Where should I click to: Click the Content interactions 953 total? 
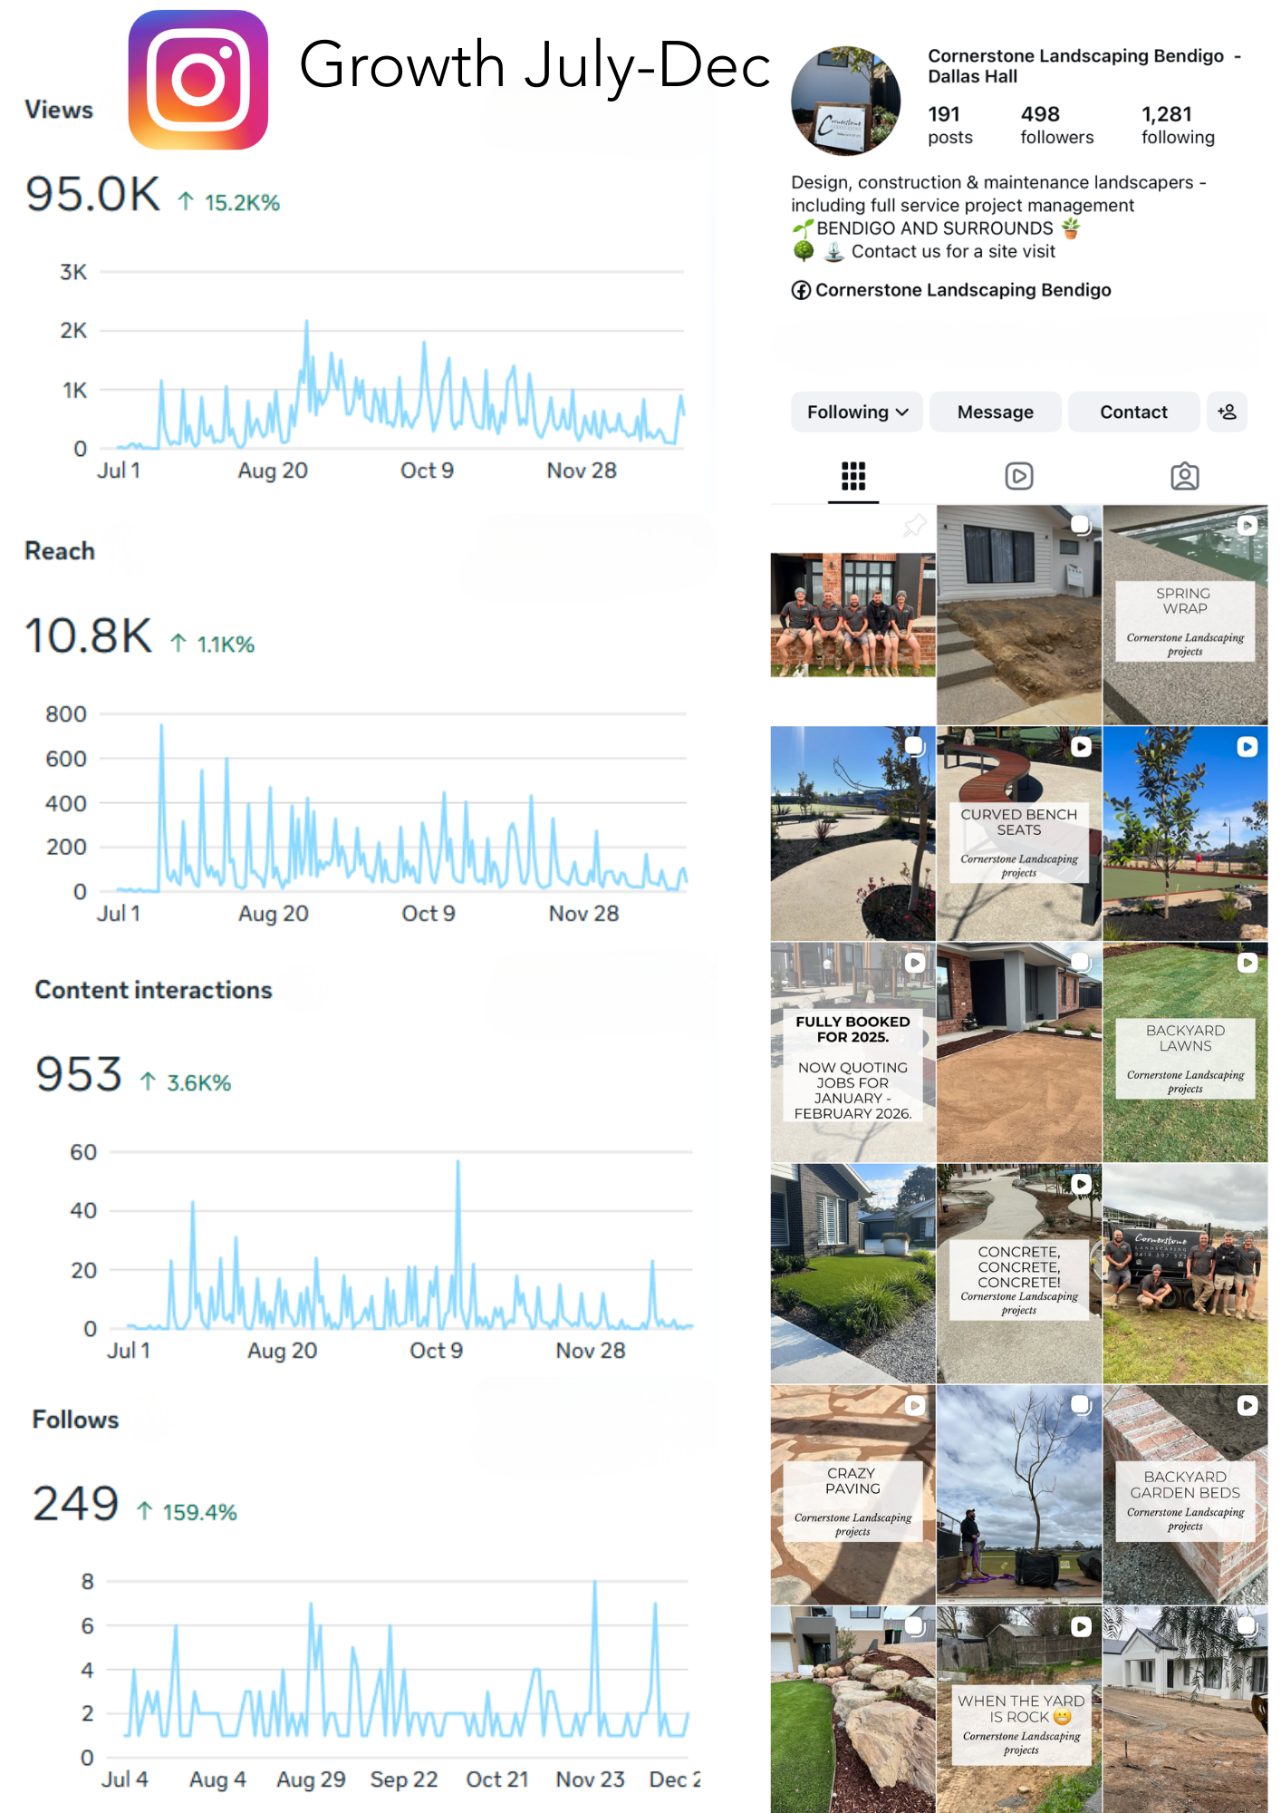[79, 1074]
